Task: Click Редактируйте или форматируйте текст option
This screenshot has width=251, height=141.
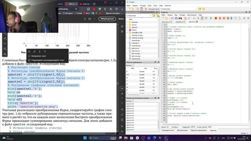Action: click(x=48, y=60)
